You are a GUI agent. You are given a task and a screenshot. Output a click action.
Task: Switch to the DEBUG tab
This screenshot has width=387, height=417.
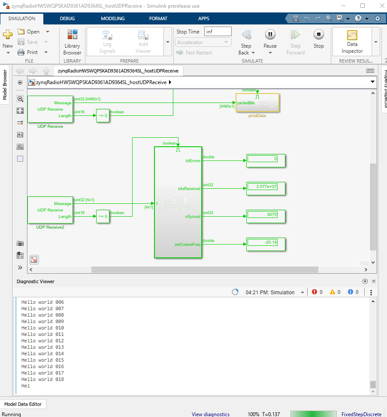click(67, 18)
